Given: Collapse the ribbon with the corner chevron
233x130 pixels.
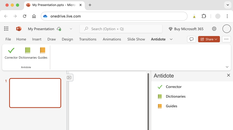Looking at the screenshot, I should [x=227, y=67].
